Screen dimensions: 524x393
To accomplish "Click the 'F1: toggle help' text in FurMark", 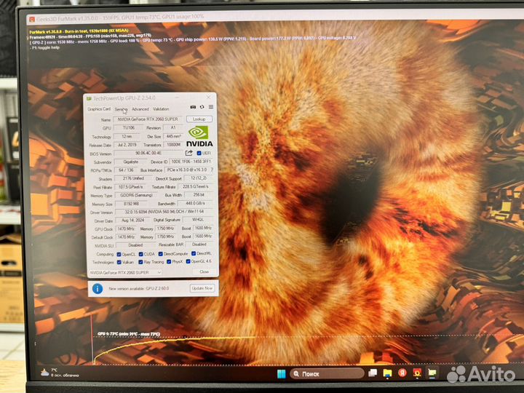I will pyautogui.click(x=45, y=48).
